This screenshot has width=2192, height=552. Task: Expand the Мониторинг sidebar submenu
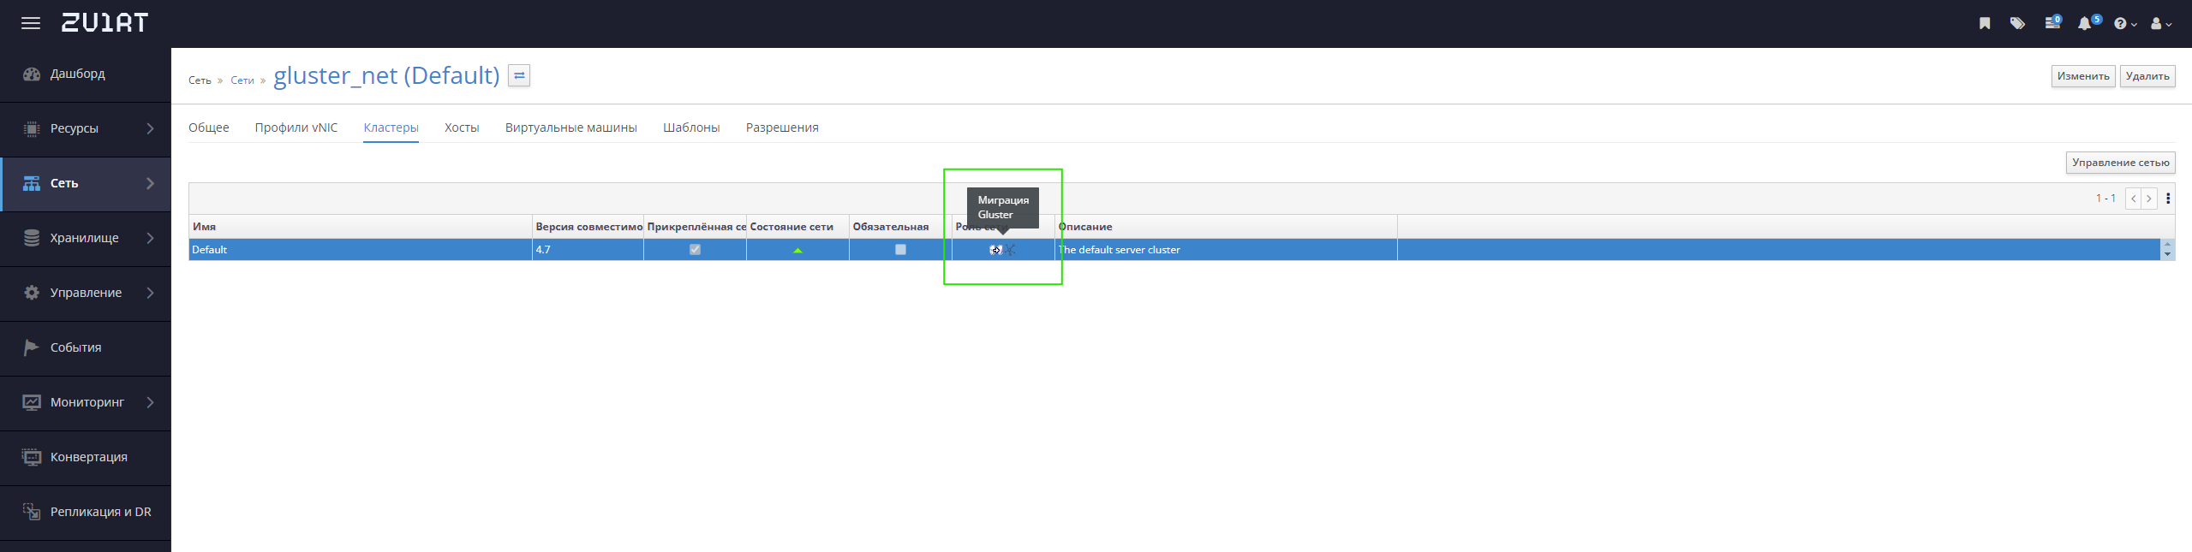point(150,402)
